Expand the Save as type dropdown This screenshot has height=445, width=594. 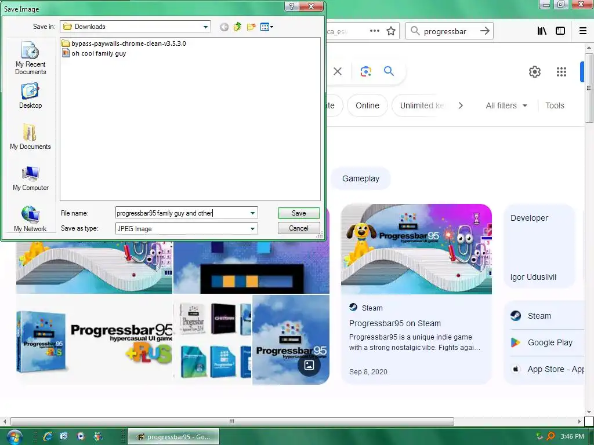tap(252, 228)
